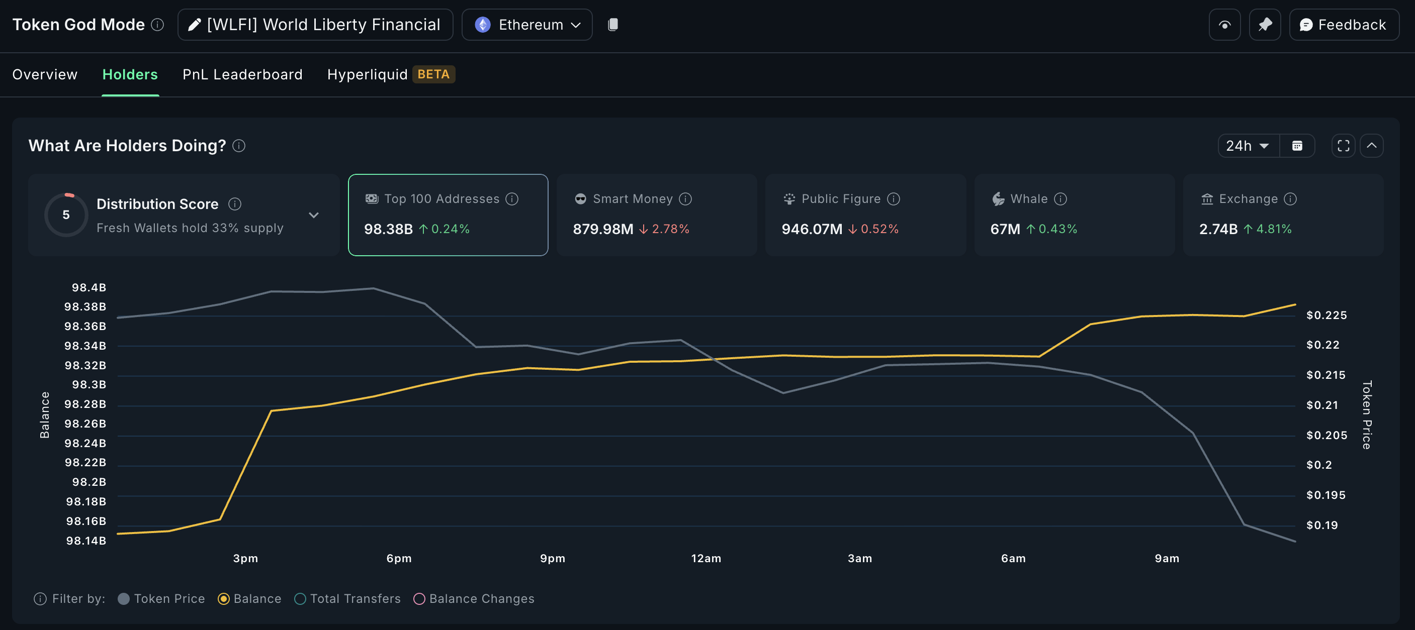This screenshot has height=630, width=1415.
Task: Click the eye watch icon in header
Action: tap(1224, 25)
